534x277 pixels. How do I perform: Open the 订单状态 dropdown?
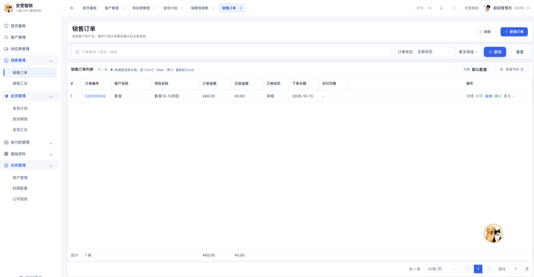424,52
